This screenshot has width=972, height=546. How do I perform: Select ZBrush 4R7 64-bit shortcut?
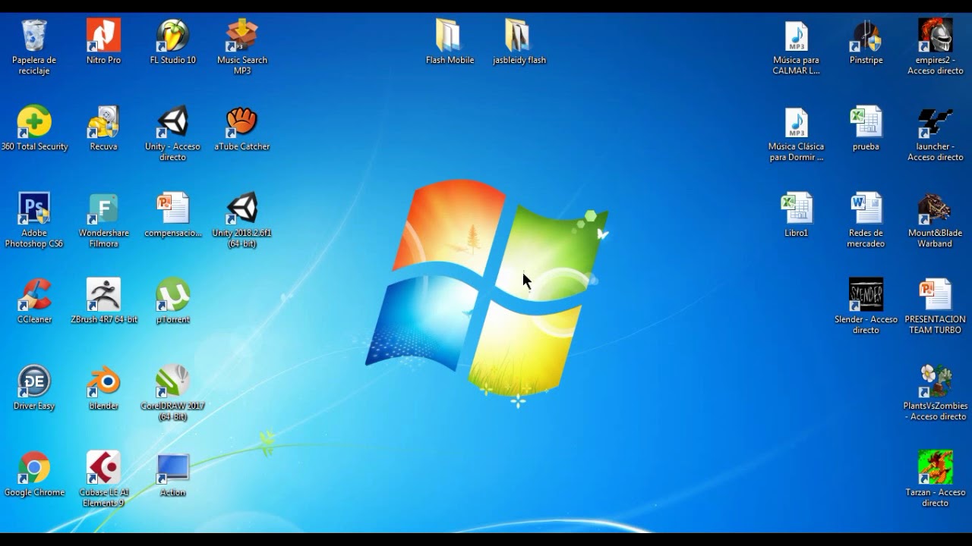pos(103,295)
